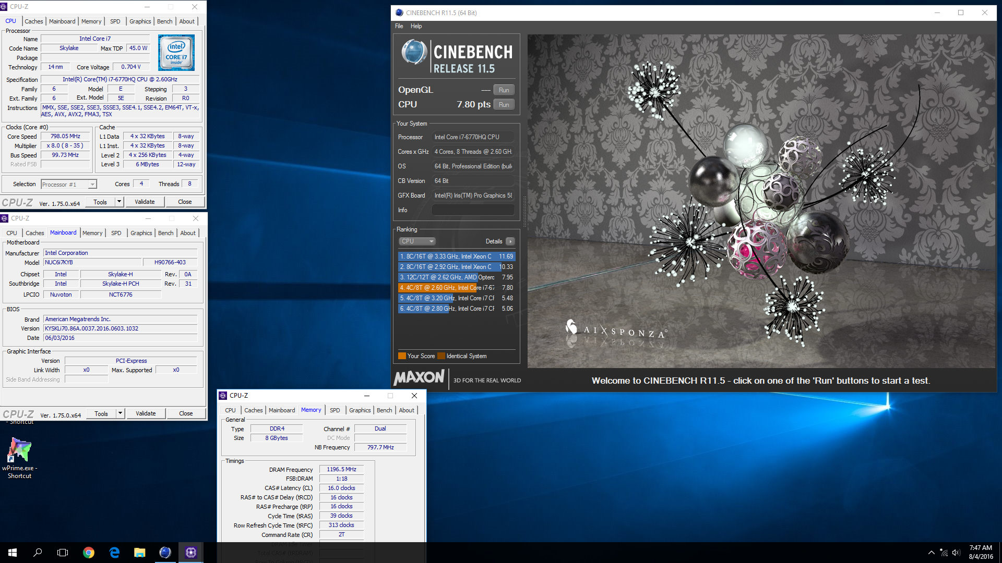Image resolution: width=1002 pixels, height=563 pixels.
Task: Select ranking entry 6 score 5.06
Action: click(457, 309)
